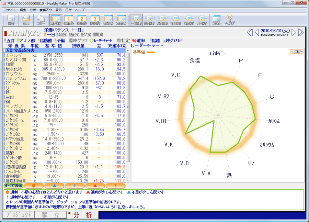Screen dimensions: 309x222
Task: Open analysis report number 3 icon
Action: pyautogui.click(x=95, y=20)
